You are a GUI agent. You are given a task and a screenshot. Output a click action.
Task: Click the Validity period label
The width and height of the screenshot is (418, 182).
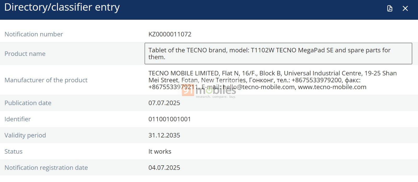25,135
